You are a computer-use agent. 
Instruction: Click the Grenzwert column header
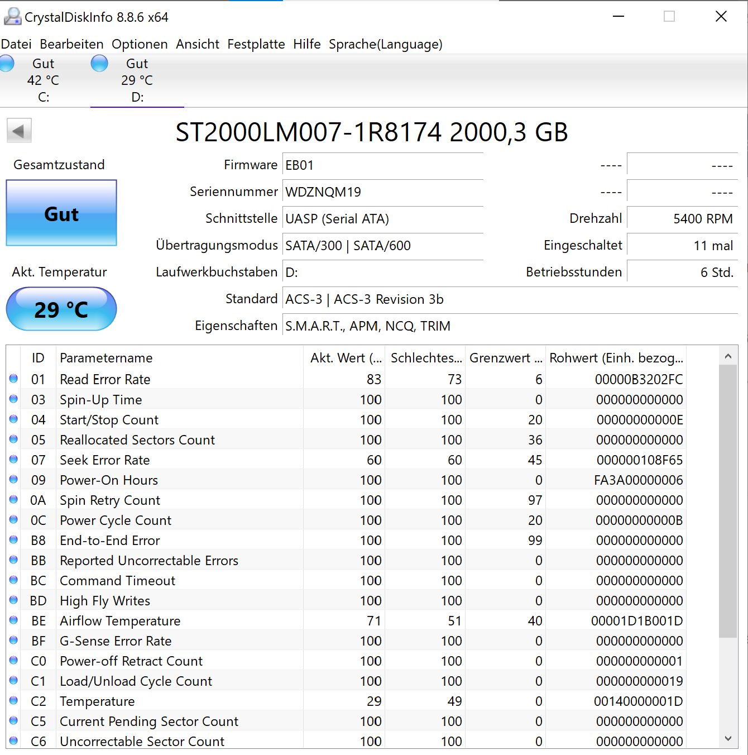[506, 358]
